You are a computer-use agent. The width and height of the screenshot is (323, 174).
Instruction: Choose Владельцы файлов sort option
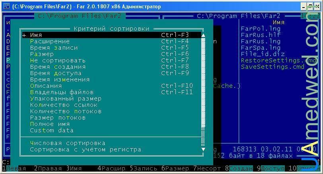point(111,92)
